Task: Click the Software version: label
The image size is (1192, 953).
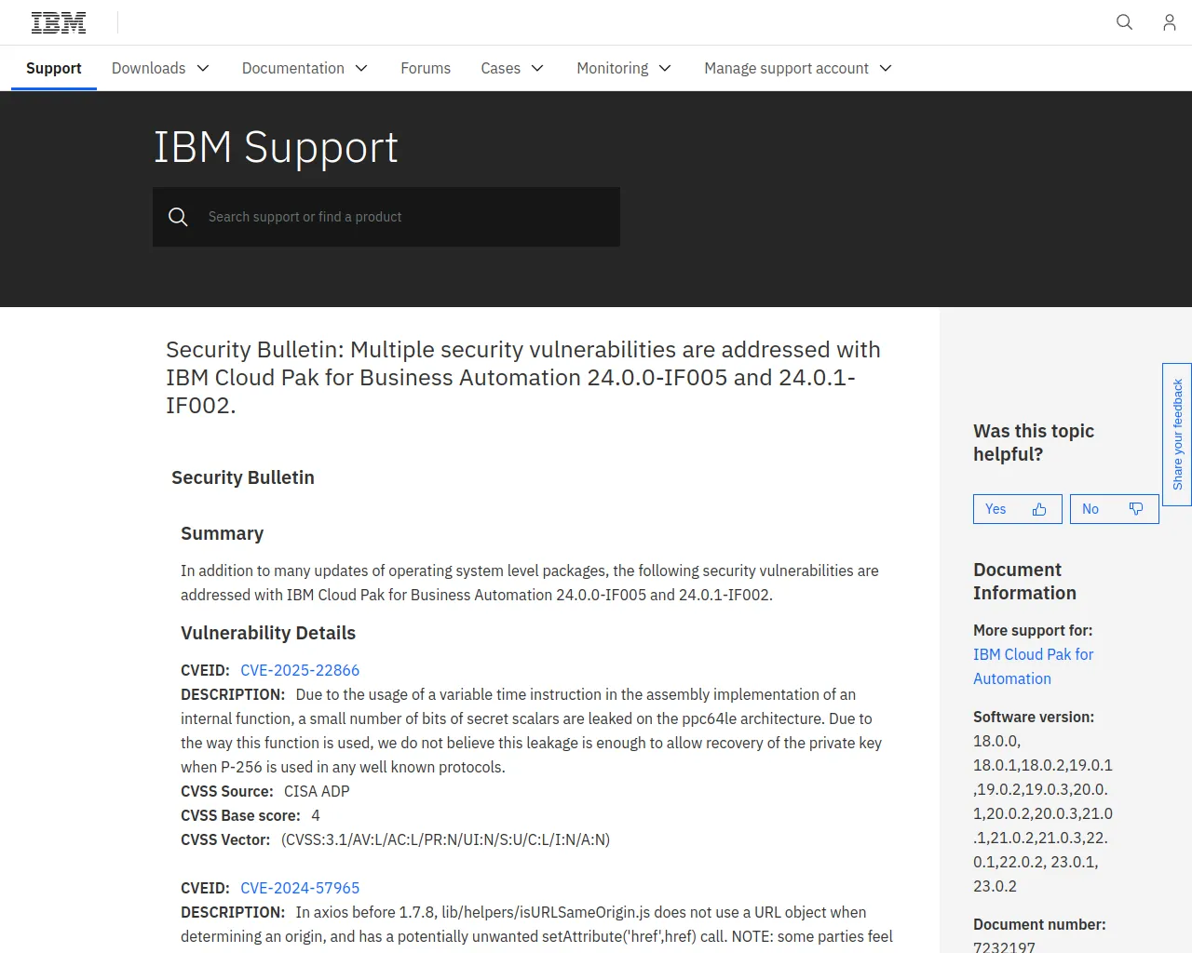Action: pos(1034,717)
